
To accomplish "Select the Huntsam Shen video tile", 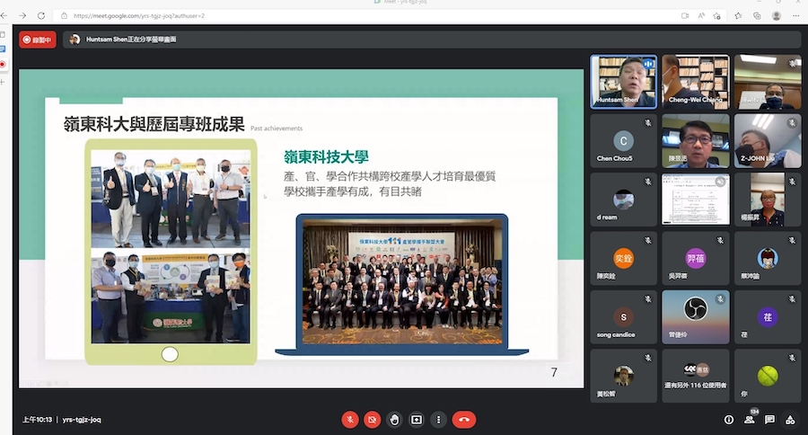I will pos(624,82).
